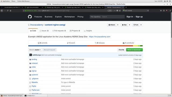The image size is (172, 97).
Task: Click the zoom level 110% indicator
Action: pyautogui.click(x=110, y=11)
